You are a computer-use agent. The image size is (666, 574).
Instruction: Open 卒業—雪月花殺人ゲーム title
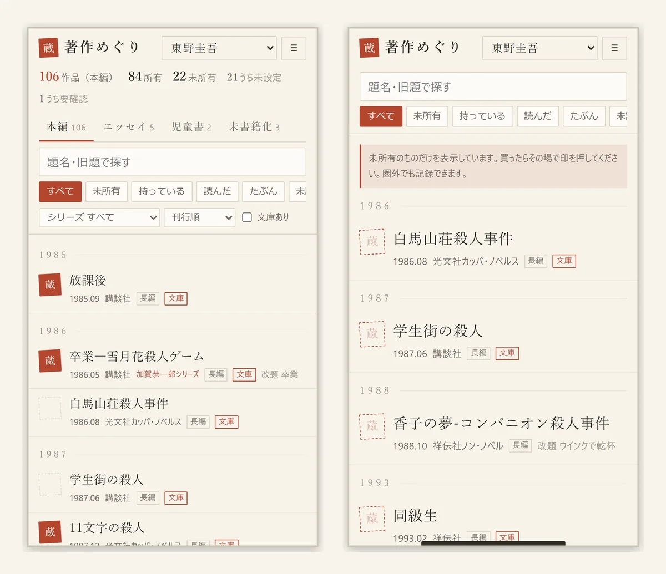(137, 357)
